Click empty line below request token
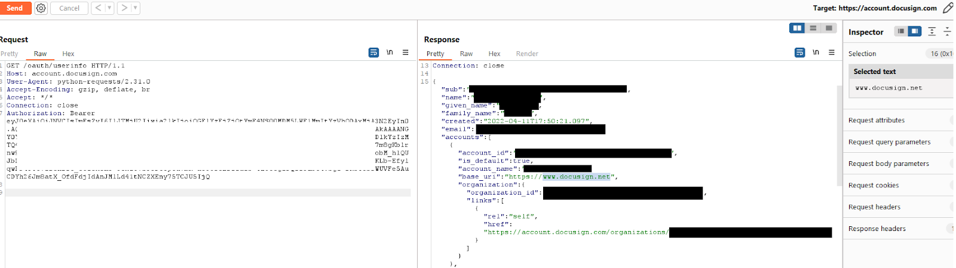This screenshot has width=956, height=268. 208,193
